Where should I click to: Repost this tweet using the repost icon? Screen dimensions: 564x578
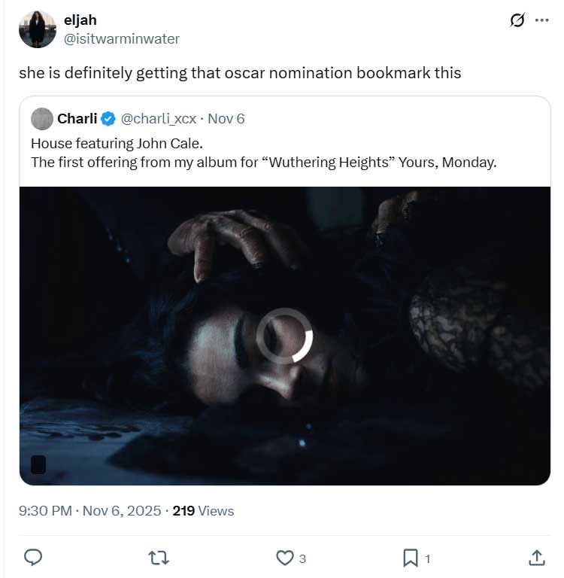click(x=159, y=557)
